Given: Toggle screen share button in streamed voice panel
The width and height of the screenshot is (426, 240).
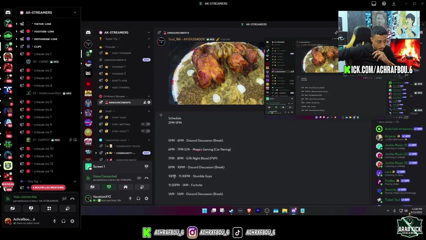Looking at the screenshot, I should coord(109,187).
